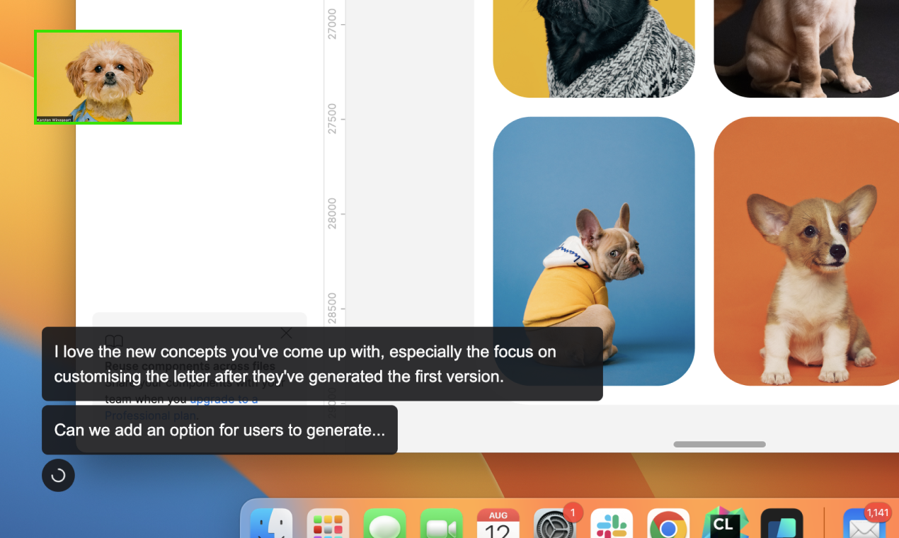Open Mail showing 1,141 unread badge
The width and height of the screenshot is (899, 538).
(x=865, y=525)
